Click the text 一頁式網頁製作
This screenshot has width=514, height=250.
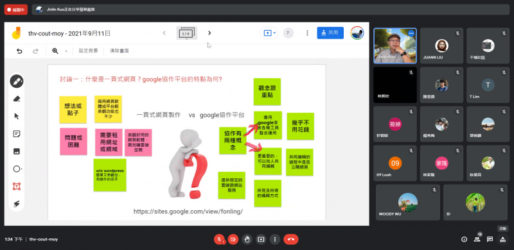click(x=159, y=115)
